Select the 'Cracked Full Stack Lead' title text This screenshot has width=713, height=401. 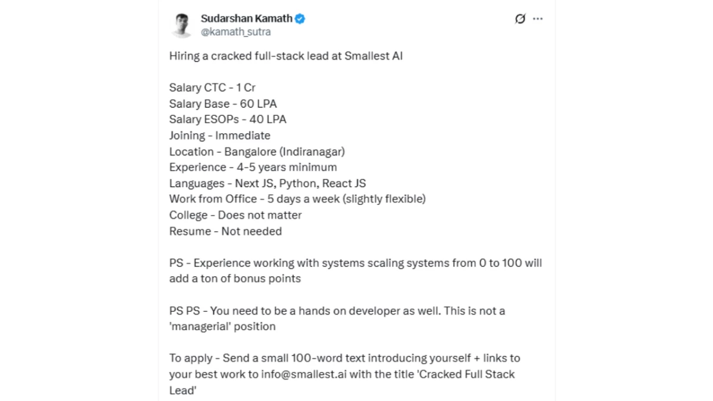(x=467, y=374)
